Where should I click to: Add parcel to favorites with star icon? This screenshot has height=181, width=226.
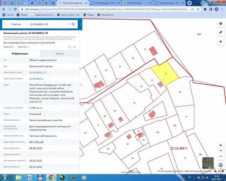point(75,47)
